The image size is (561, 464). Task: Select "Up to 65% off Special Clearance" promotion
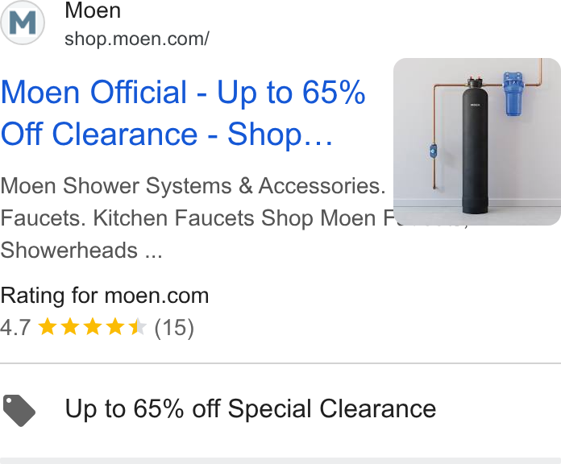pyautogui.click(x=251, y=408)
